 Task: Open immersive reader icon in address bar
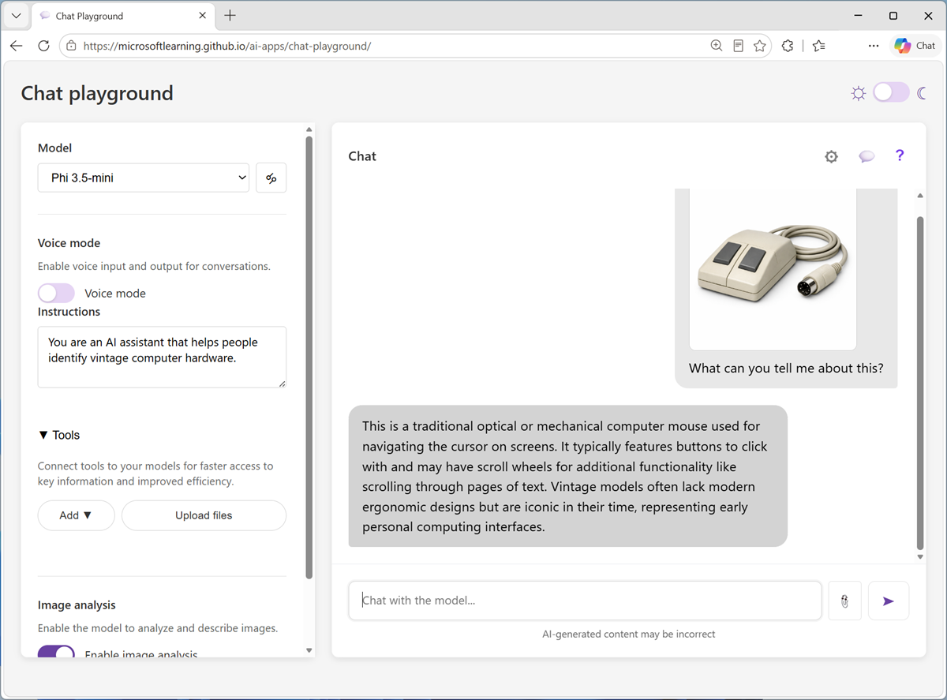(x=738, y=46)
